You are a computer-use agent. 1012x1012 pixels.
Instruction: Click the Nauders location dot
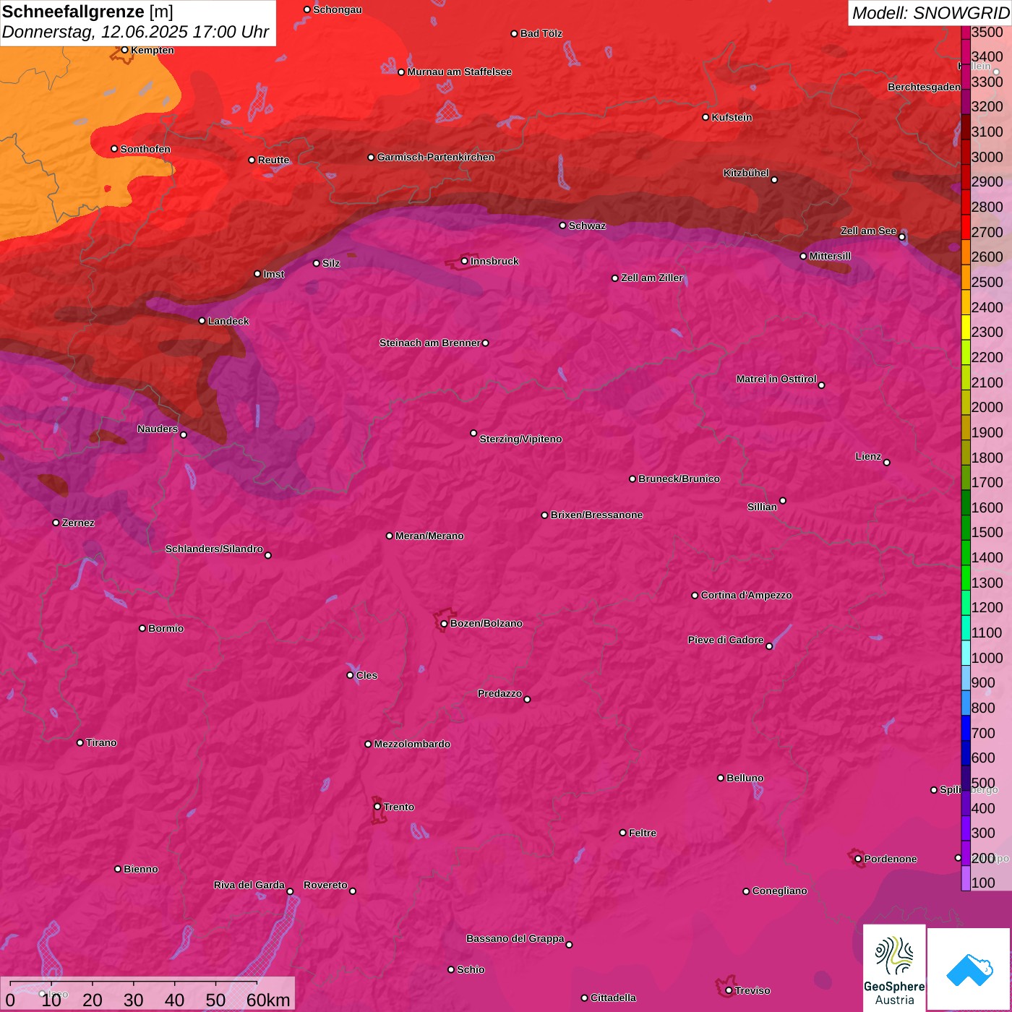tap(184, 434)
